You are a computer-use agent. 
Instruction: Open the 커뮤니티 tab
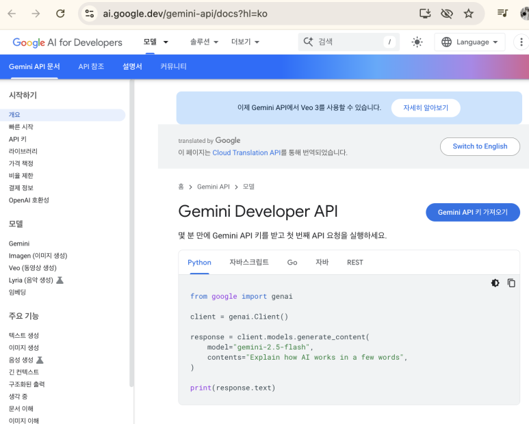pos(173,66)
